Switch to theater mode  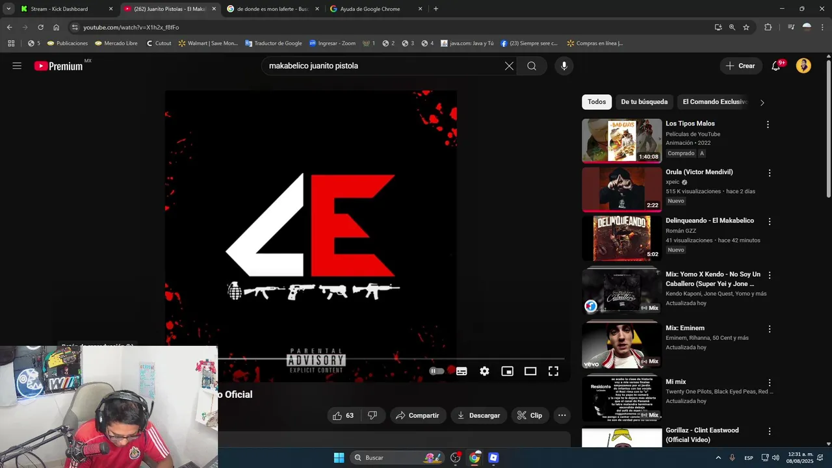point(530,371)
